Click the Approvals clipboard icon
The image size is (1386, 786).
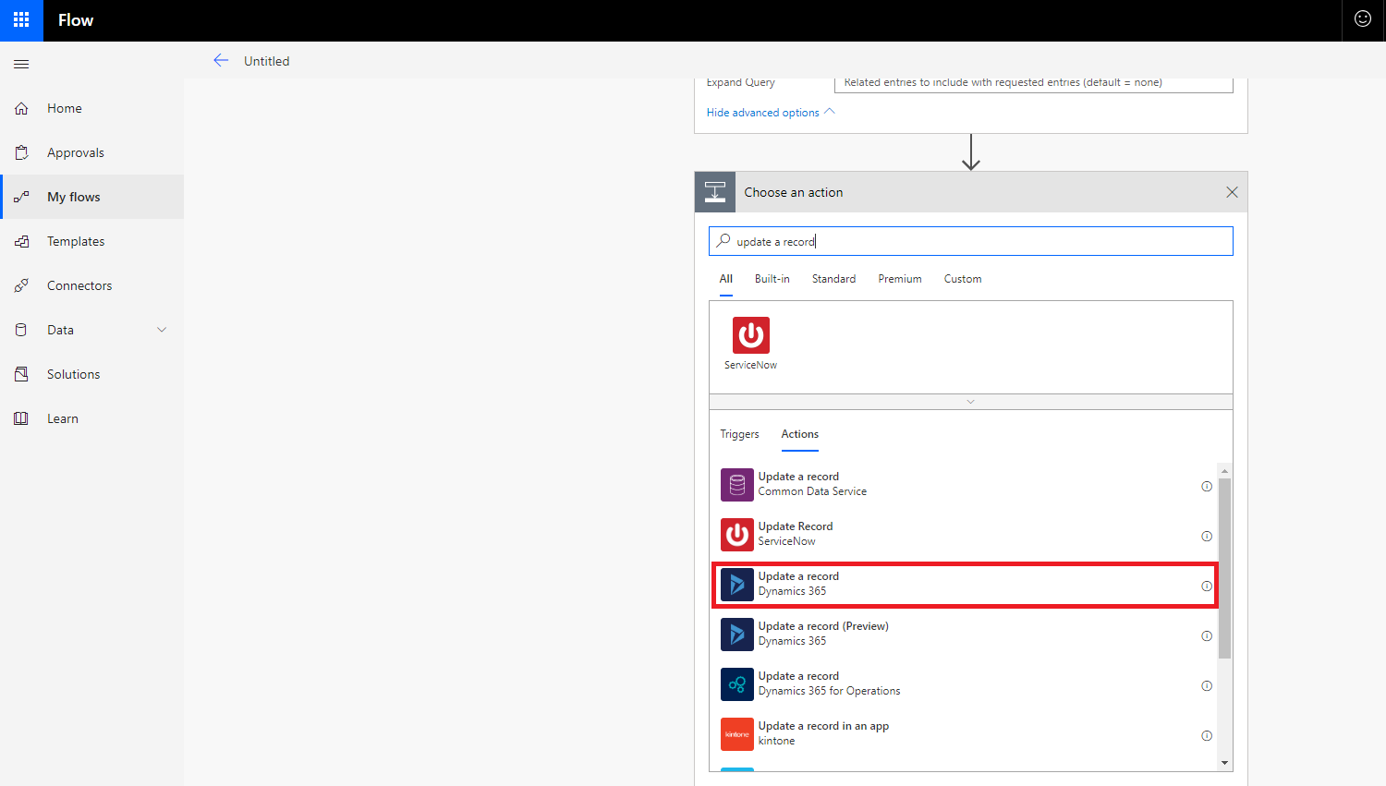(x=21, y=152)
